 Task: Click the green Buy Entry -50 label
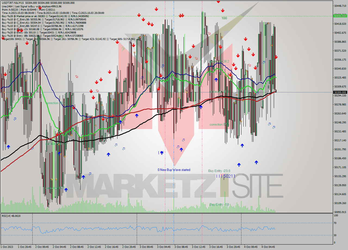[219, 205]
